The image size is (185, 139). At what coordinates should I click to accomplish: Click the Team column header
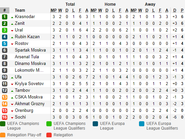click(20, 10)
